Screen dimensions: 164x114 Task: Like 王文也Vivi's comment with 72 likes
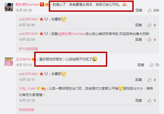pyautogui.click(x=152, y=65)
